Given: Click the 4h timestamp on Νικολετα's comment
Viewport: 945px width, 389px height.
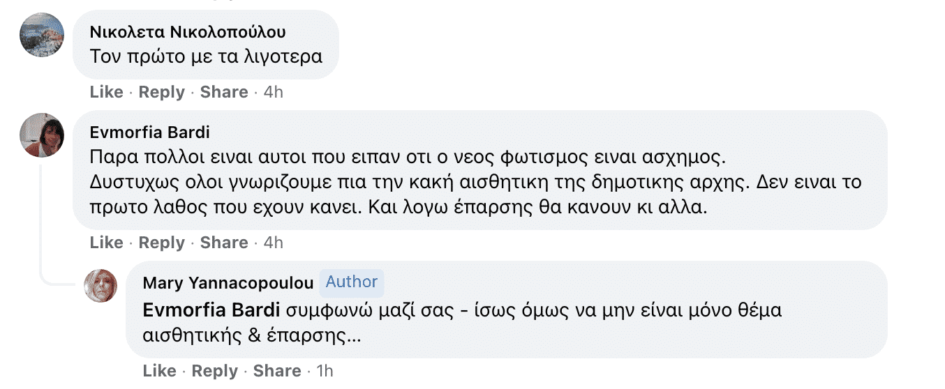Looking at the screenshot, I should click(x=274, y=92).
